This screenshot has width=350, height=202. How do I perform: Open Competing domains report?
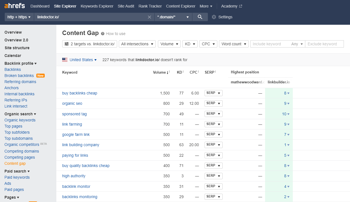pyautogui.click(x=22, y=151)
